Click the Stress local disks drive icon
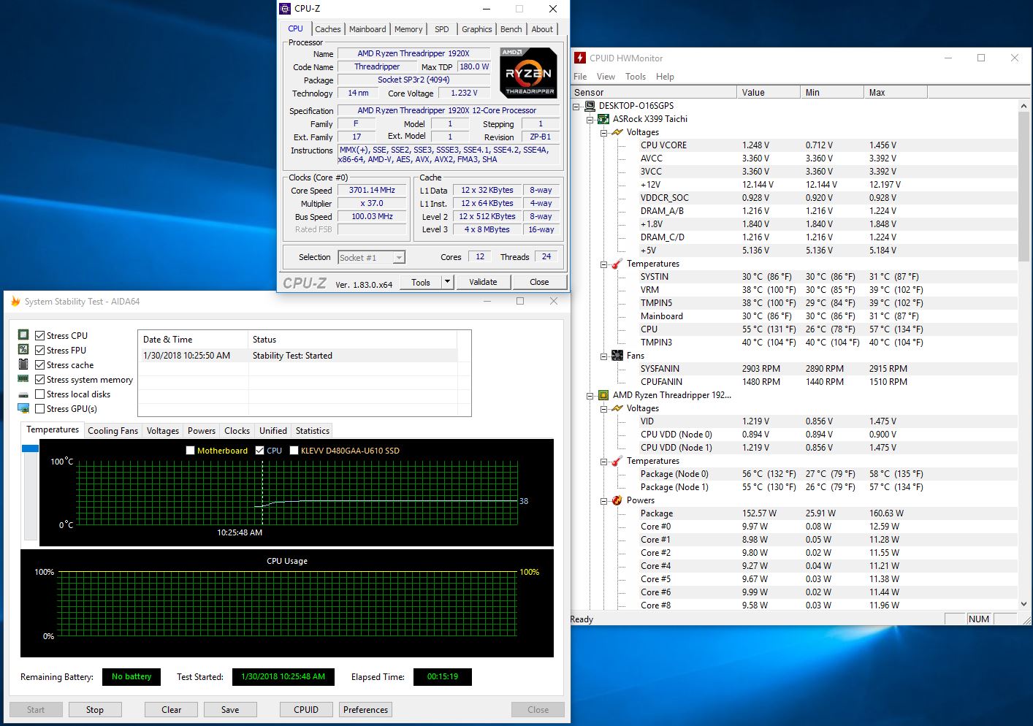Viewport: 1033px width, 726px height. (x=23, y=394)
